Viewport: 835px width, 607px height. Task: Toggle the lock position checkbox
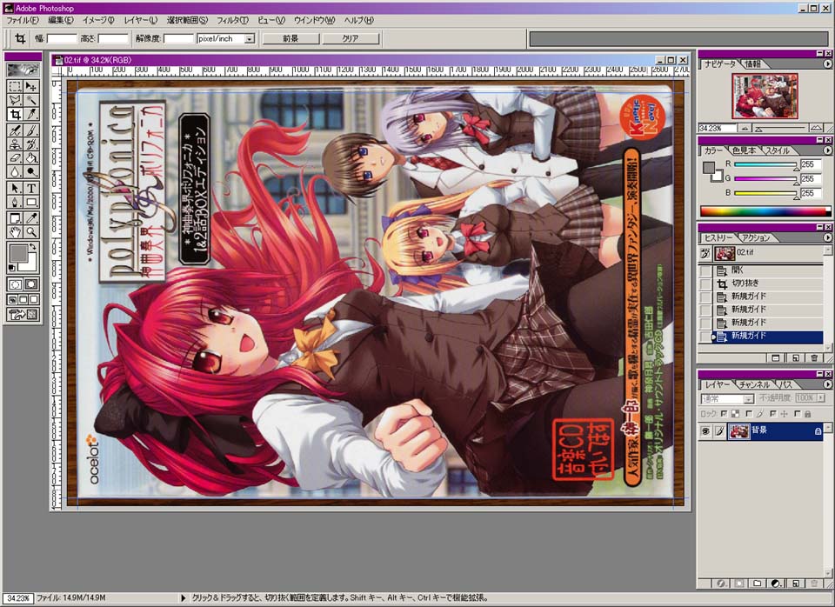point(773,414)
